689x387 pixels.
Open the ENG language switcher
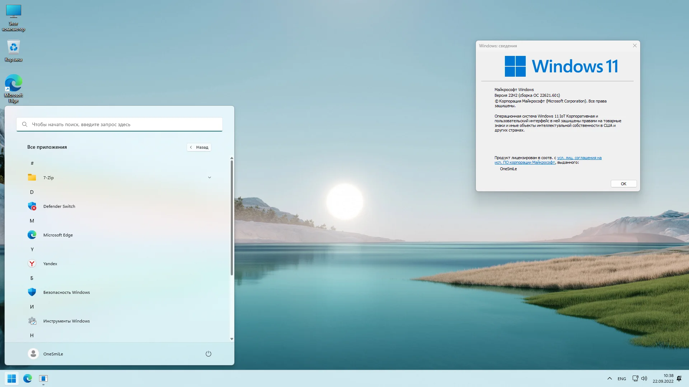pyautogui.click(x=622, y=379)
